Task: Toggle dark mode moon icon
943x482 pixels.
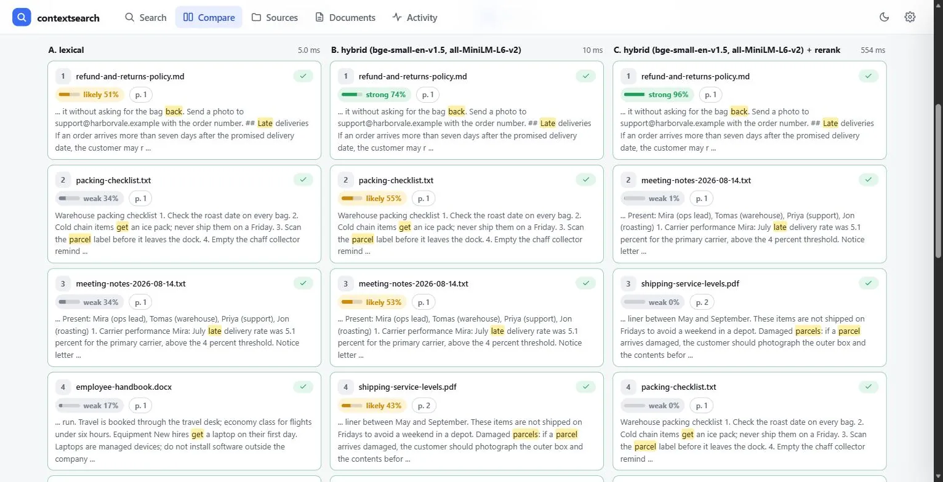Action: pyautogui.click(x=885, y=17)
